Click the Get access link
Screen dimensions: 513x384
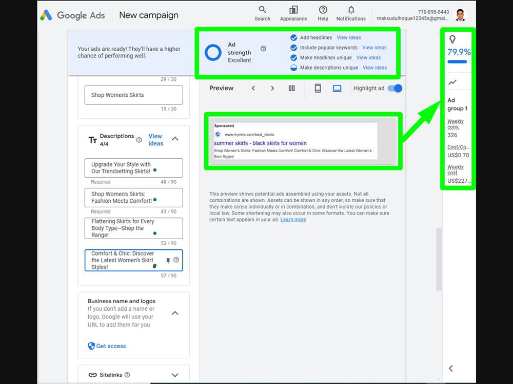pos(111,346)
